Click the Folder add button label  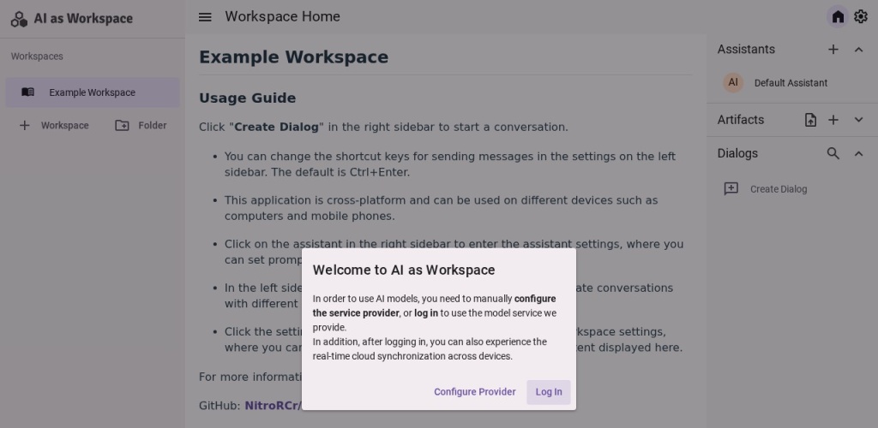pos(153,125)
